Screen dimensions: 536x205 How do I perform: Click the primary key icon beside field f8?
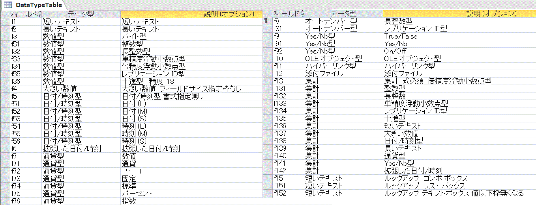point(266,21)
